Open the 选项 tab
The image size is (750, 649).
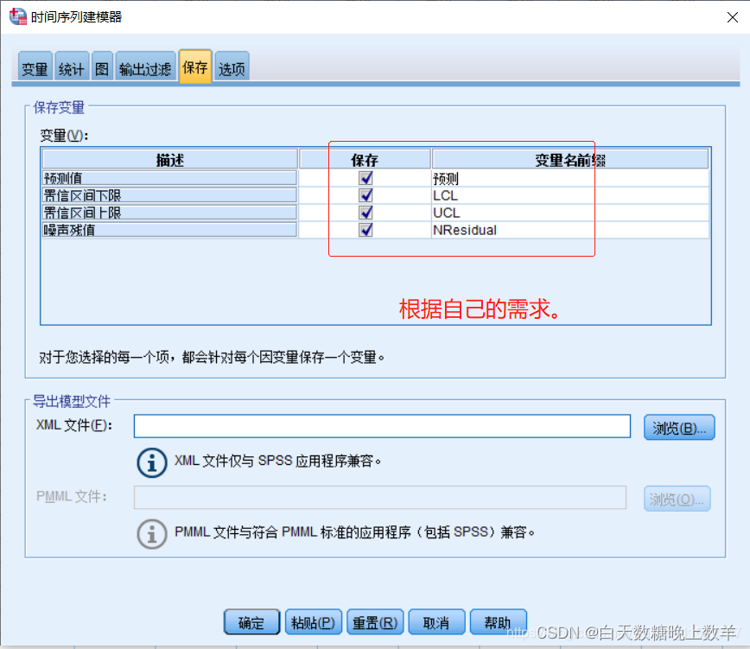pos(232,69)
